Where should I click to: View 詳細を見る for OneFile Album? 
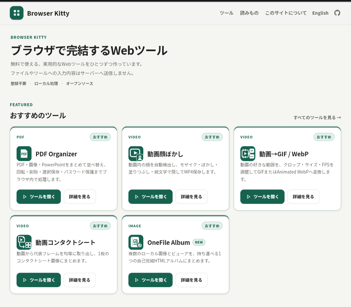click(191, 280)
